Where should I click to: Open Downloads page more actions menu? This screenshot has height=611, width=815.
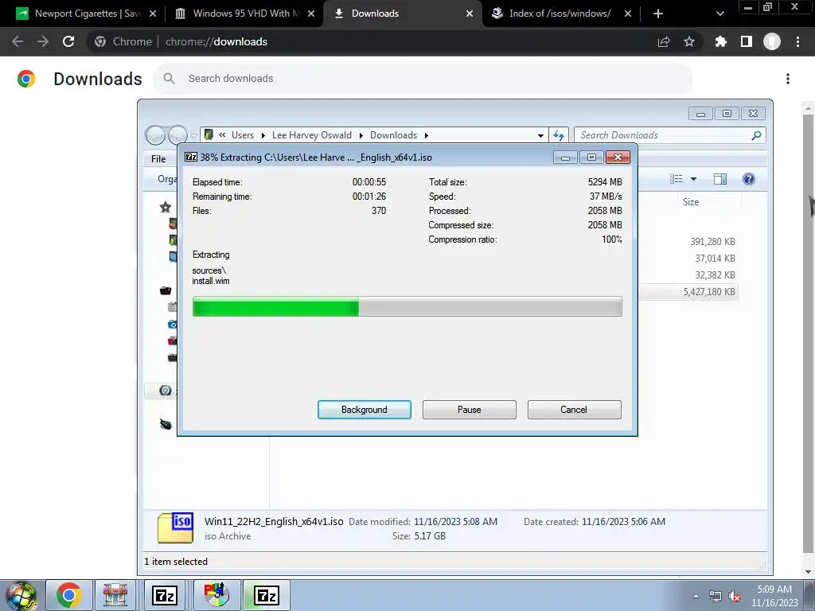tap(788, 79)
